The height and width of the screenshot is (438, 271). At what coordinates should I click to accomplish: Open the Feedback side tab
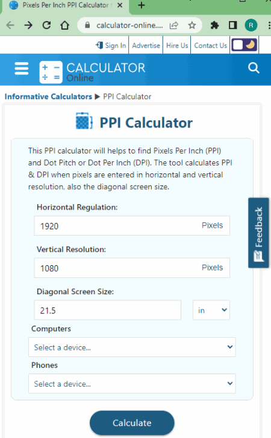pos(258,233)
